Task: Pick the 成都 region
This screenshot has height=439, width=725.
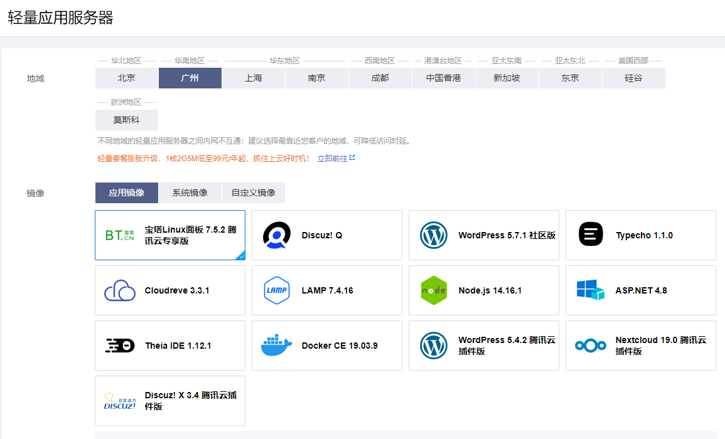Action: [380, 78]
